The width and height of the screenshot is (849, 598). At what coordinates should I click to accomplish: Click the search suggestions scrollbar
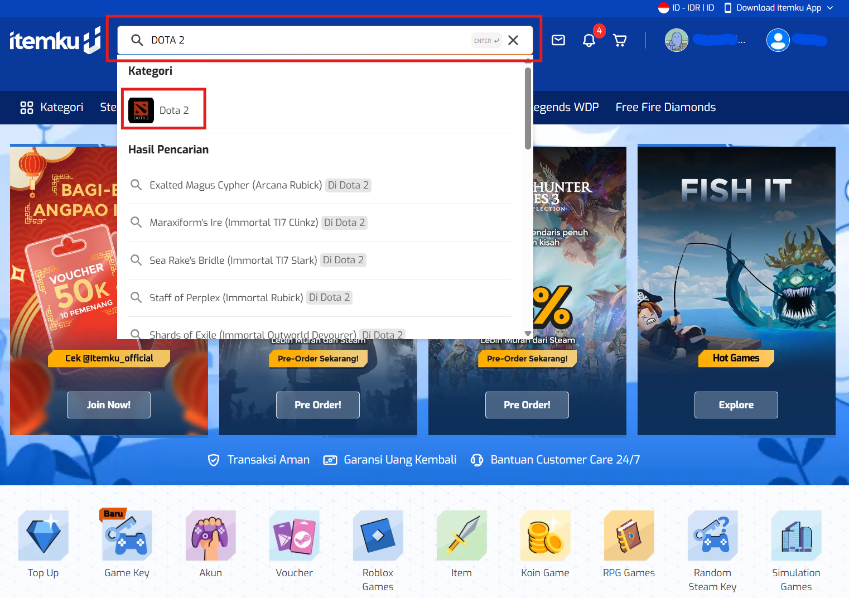tap(528, 109)
